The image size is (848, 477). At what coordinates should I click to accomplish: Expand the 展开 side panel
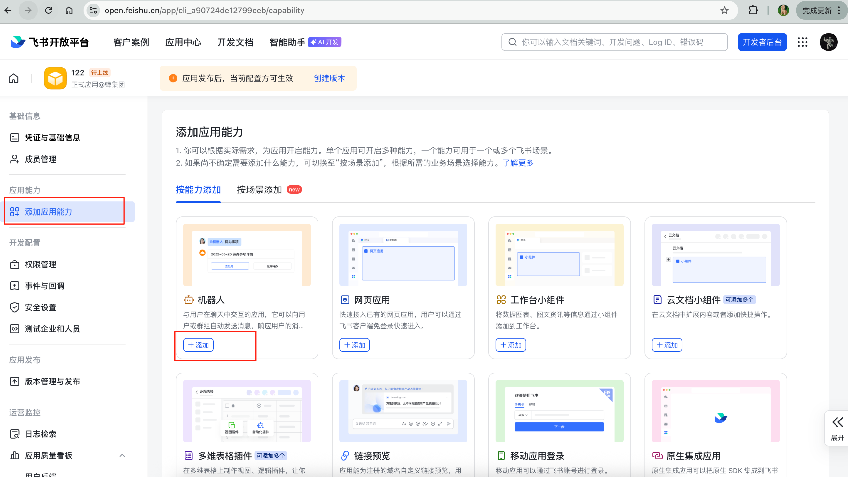click(x=837, y=428)
